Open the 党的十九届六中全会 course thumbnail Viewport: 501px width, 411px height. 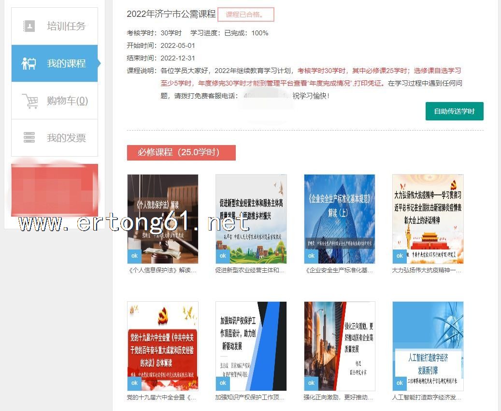(162, 346)
